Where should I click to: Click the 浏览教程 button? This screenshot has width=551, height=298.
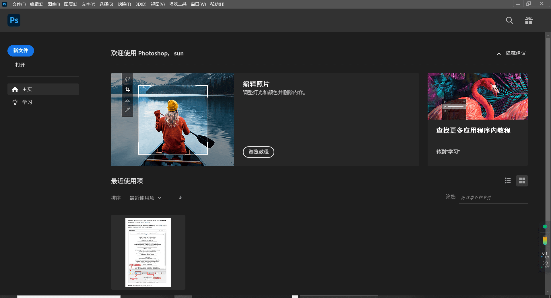click(258, 152)
